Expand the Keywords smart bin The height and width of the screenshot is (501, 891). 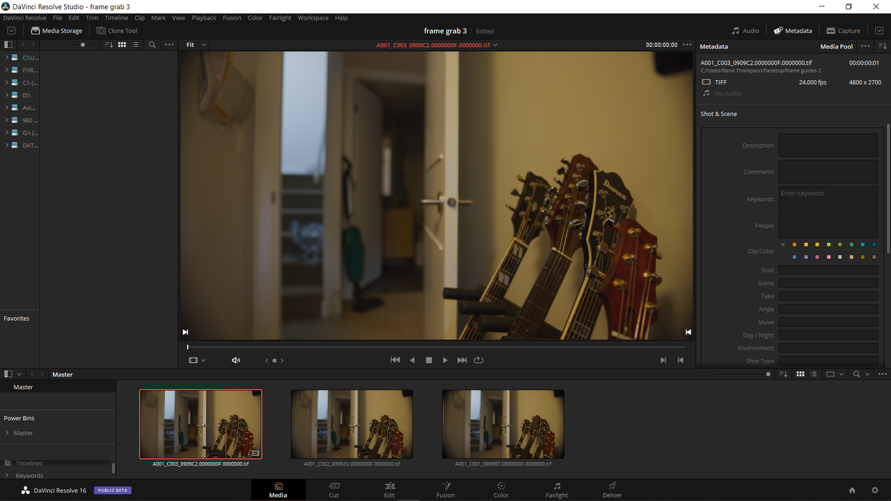[7, 476]
